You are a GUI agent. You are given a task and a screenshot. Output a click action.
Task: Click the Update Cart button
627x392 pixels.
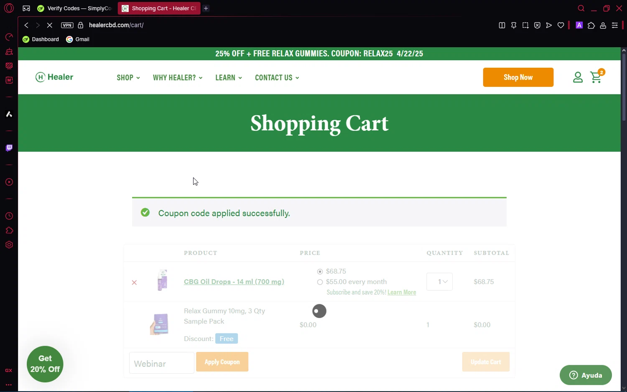486,362
